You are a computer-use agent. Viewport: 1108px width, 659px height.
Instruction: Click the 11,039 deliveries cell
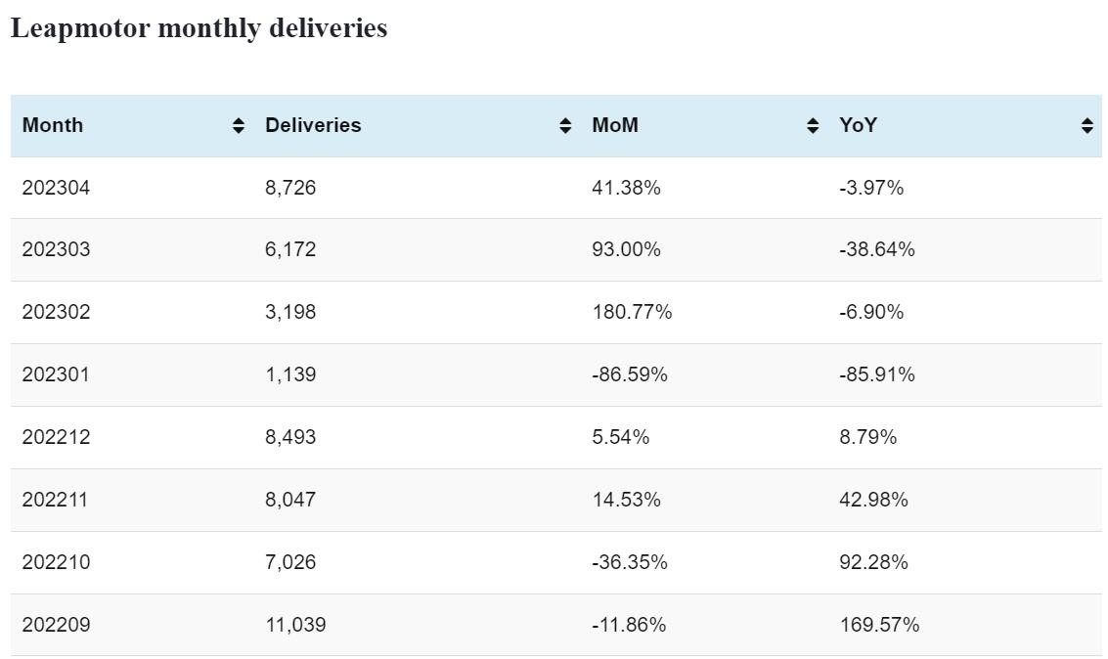[295, 625]
